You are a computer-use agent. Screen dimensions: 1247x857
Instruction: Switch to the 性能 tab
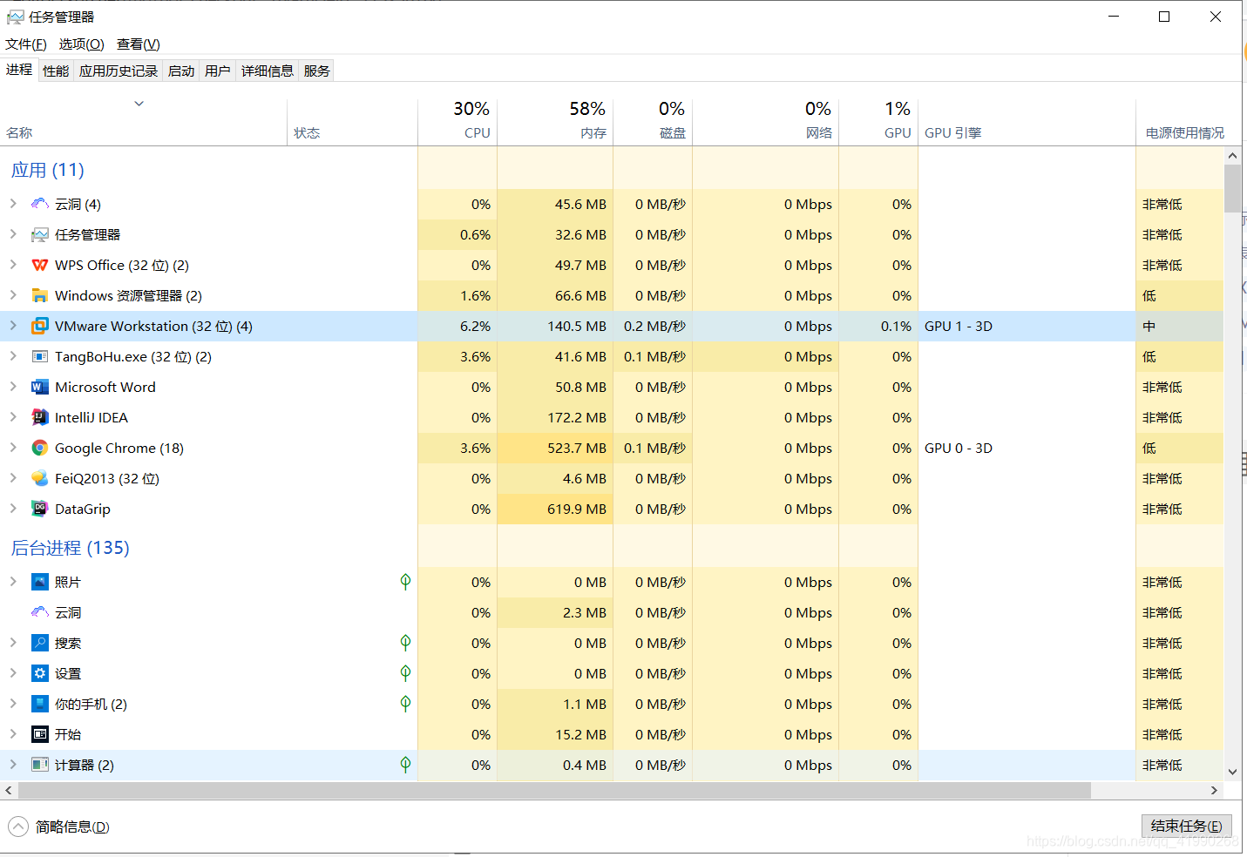pos(56,71)
